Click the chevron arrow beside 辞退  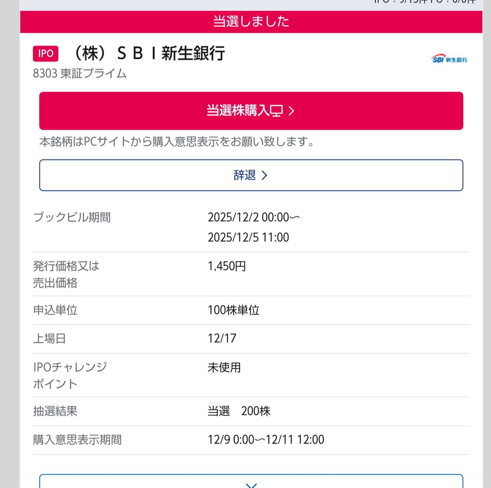pyautogui.click(x=264, y=175)
